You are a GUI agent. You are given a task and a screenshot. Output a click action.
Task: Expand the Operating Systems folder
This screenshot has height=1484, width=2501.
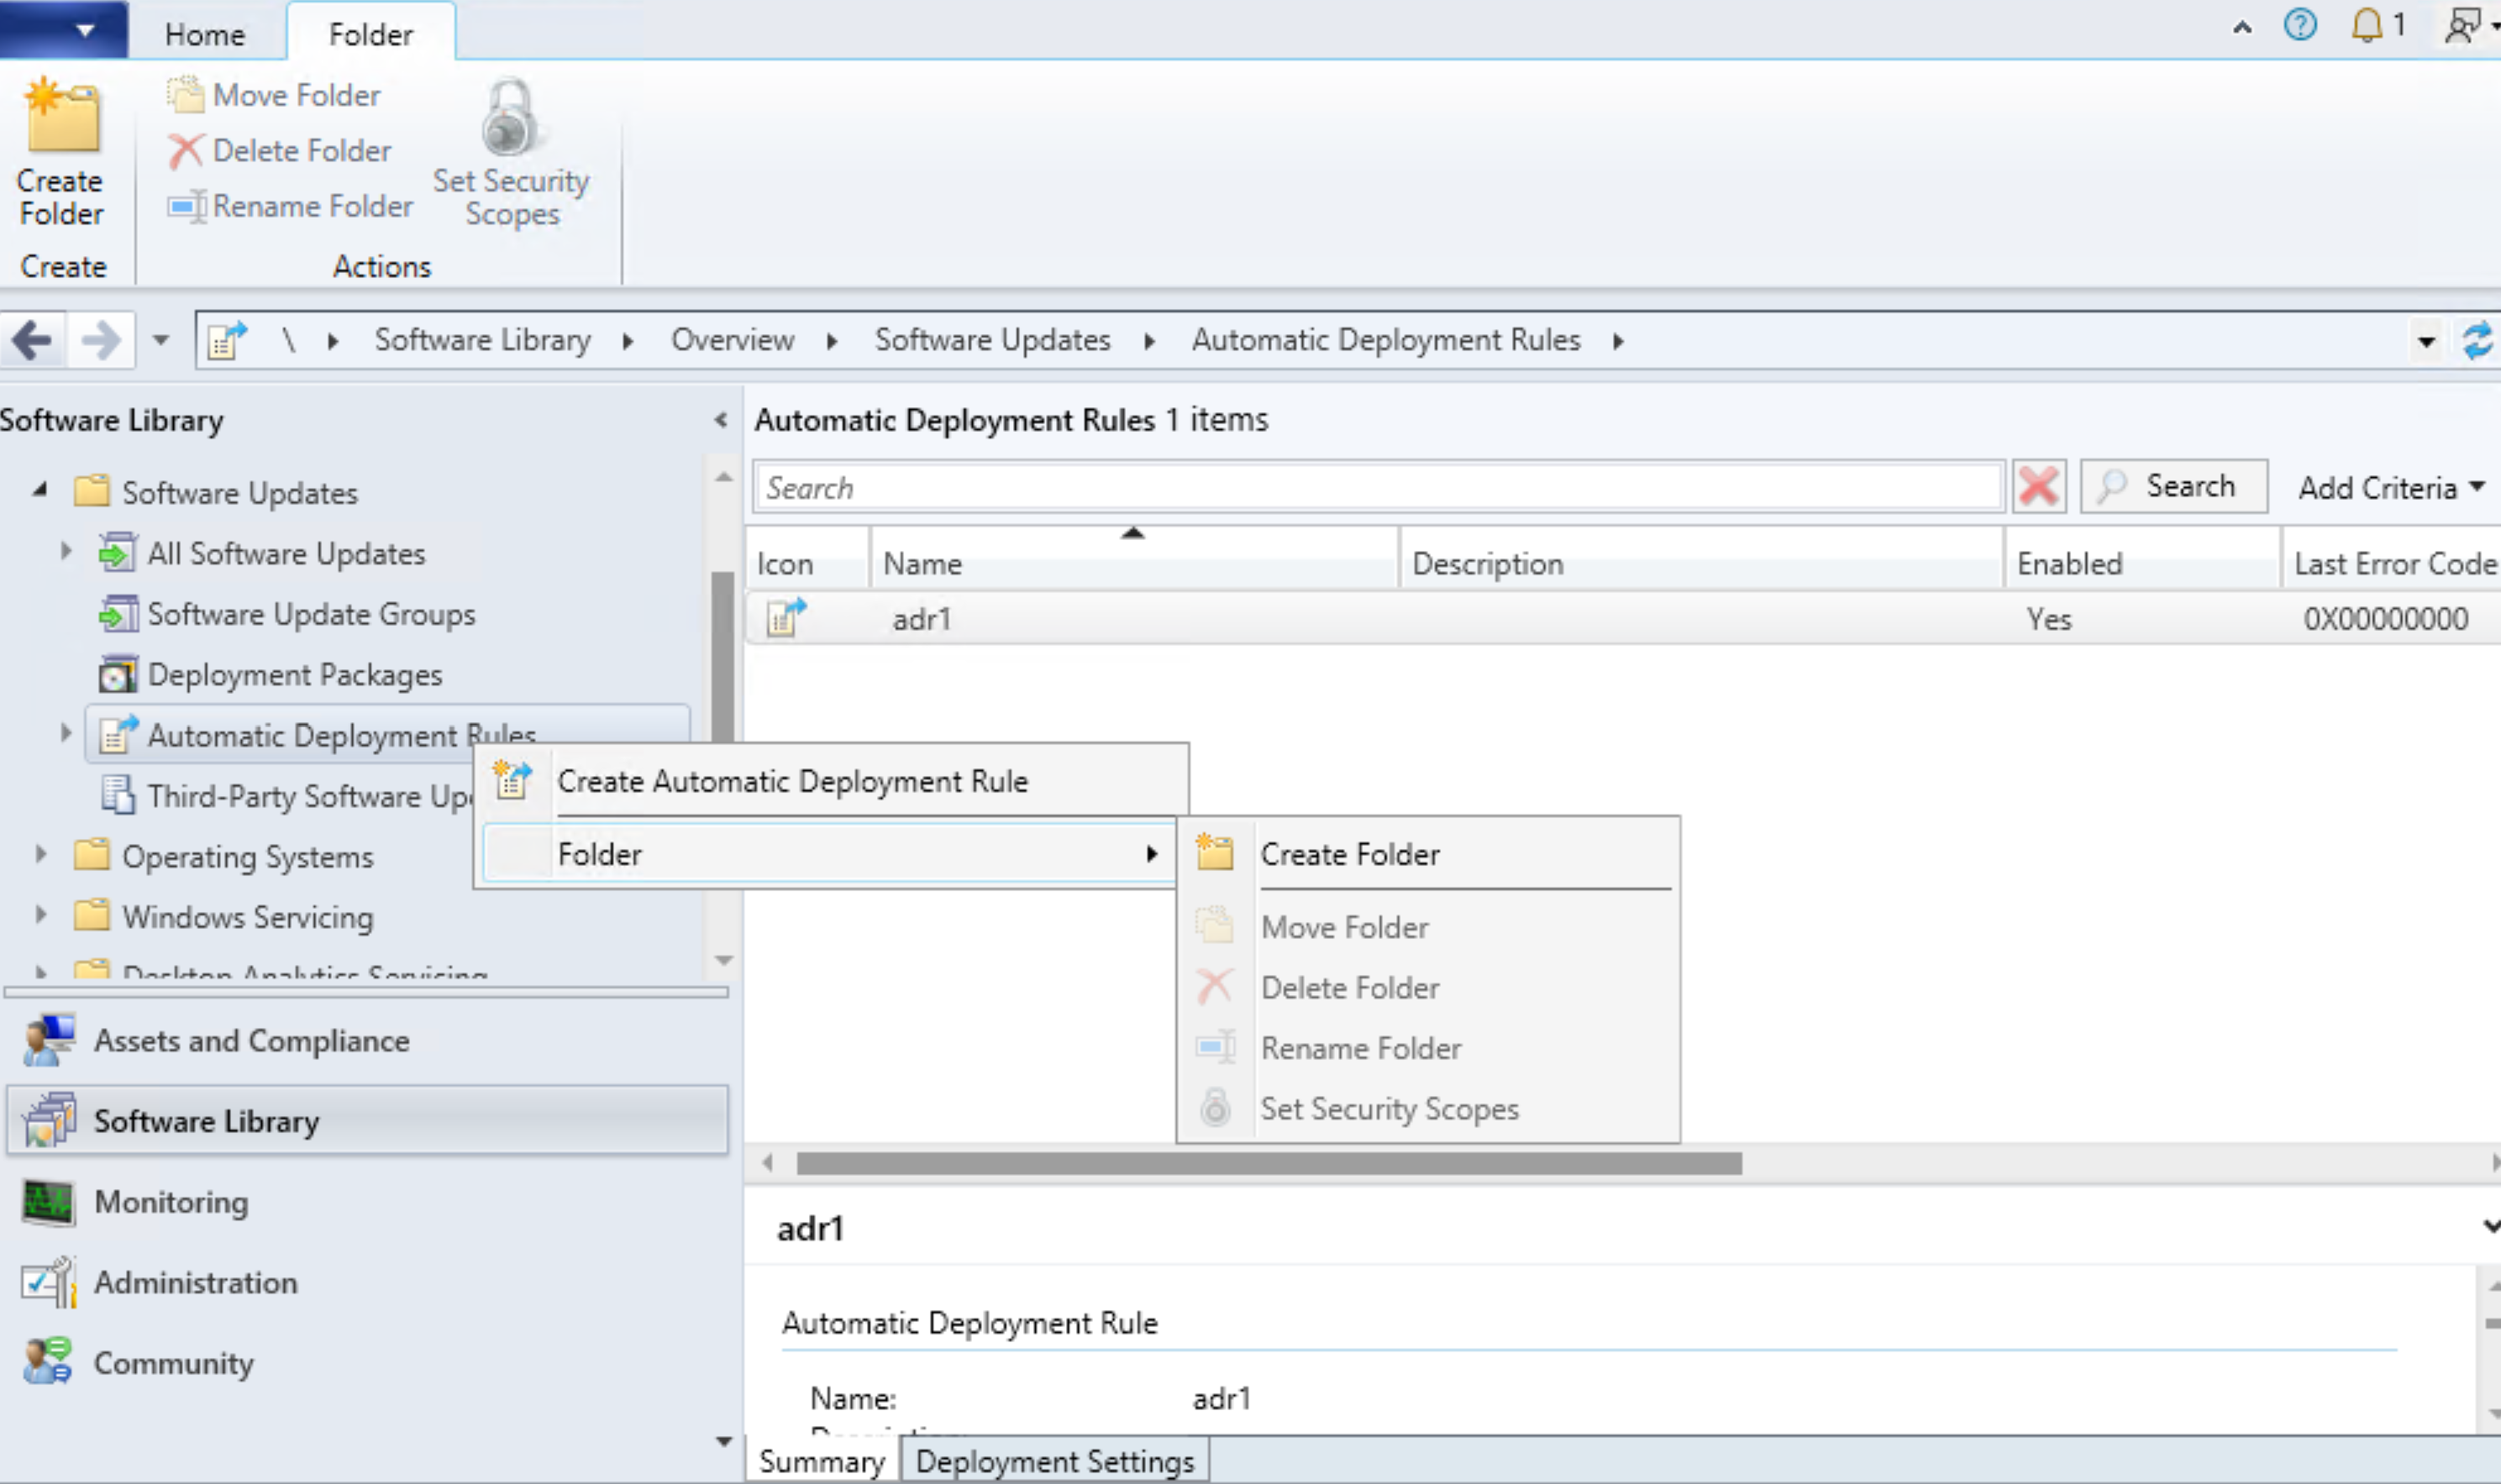point(40,855)
